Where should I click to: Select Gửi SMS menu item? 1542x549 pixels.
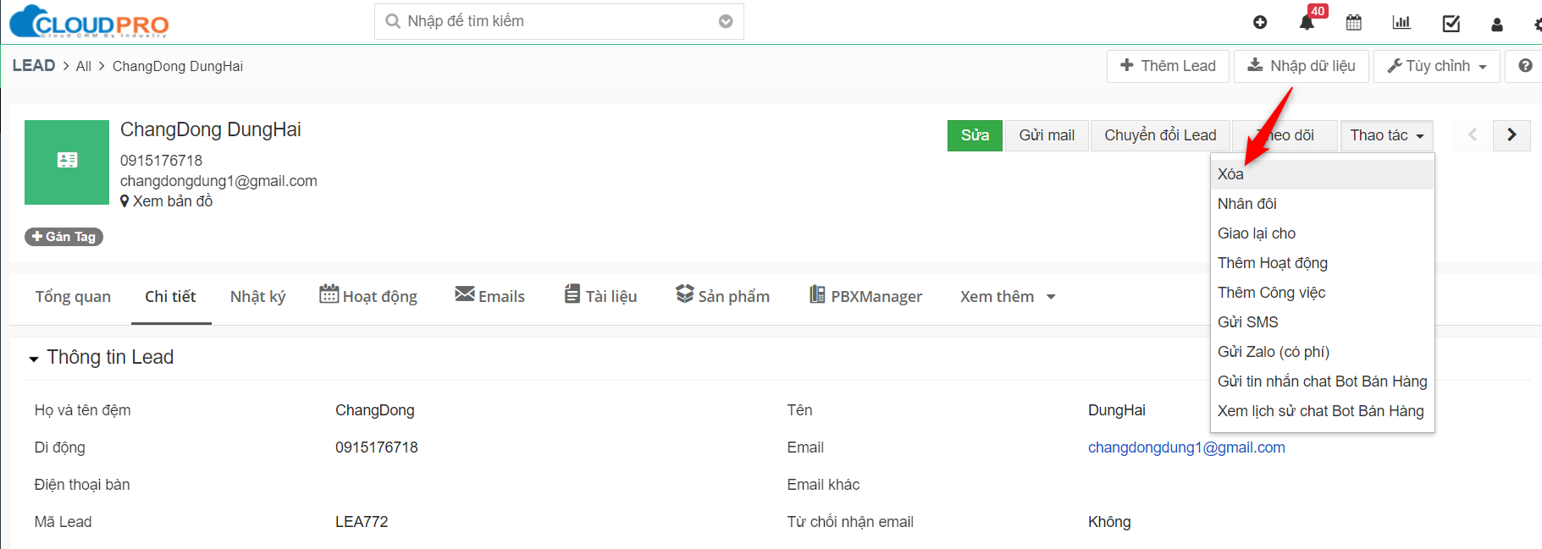coord(1322,322)
